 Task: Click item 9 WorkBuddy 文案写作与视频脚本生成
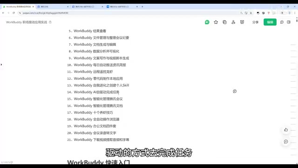[102, 58]
